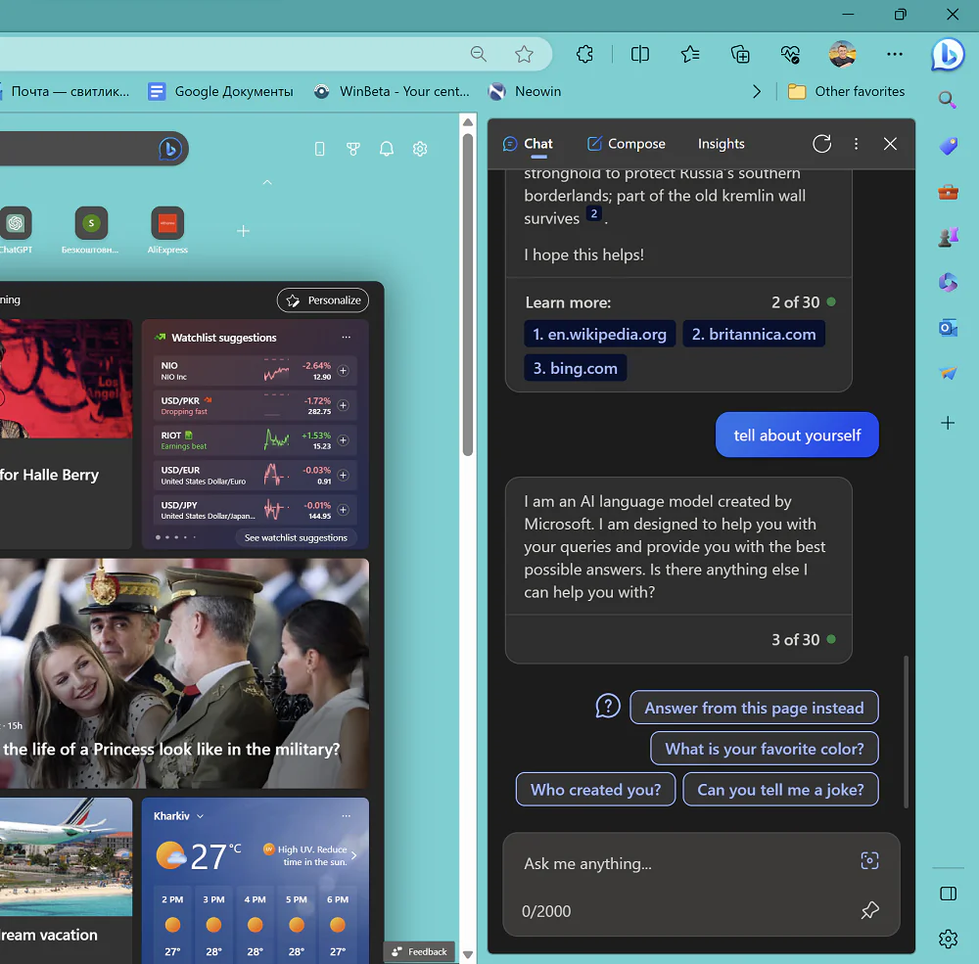Choose Answer from this page instead
The image size is (979, 964).
[x=754, y=708]
